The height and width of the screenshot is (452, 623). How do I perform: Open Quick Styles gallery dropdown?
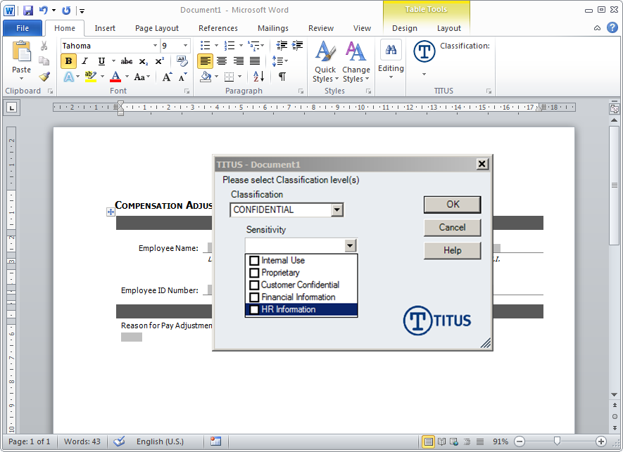click(x=325, y=62)
